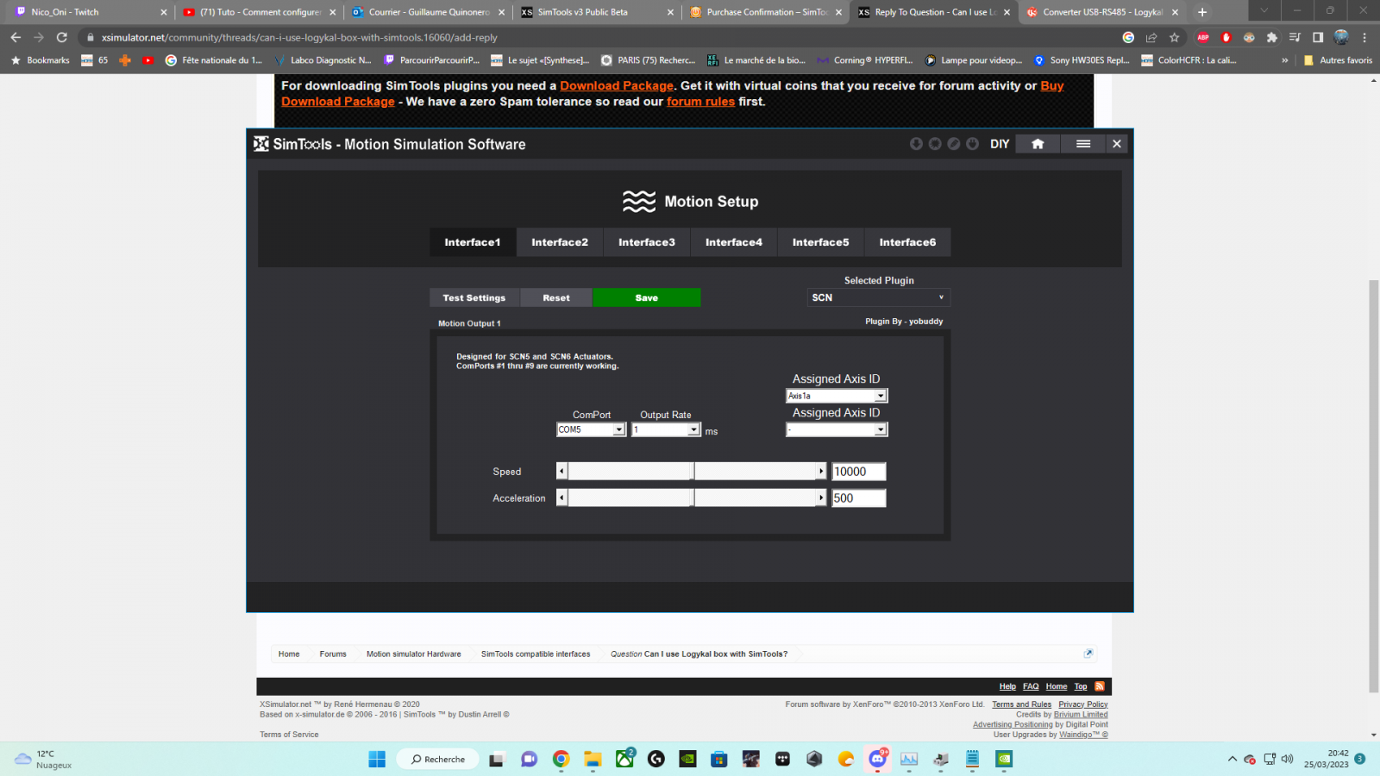Open the Assigned Axis ID Axis1a dropdown
1380x776 pixels.
[837, 396]
